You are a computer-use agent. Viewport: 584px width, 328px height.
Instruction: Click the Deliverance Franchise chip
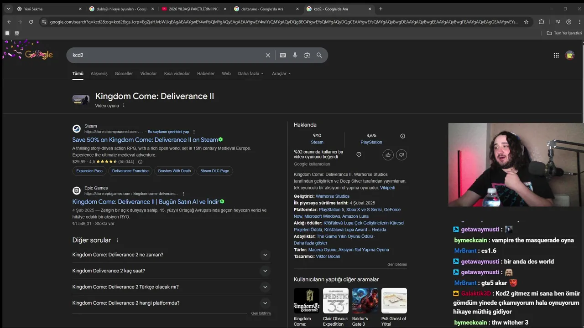pos(130,171)
